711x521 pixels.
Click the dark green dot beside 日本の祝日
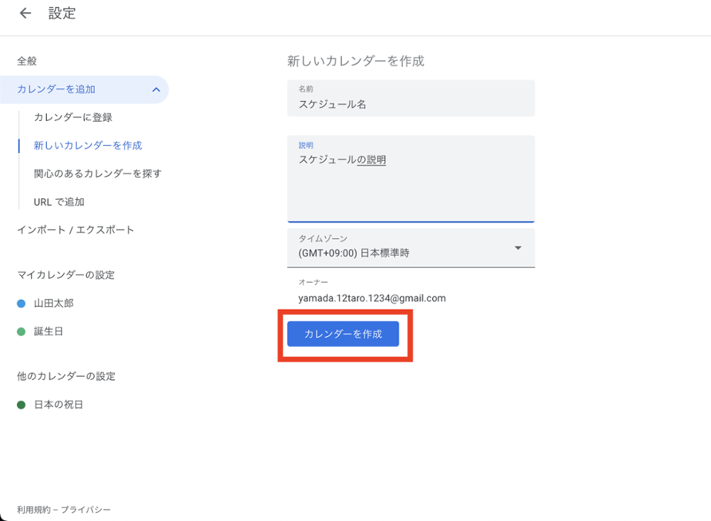click(21, 405)
